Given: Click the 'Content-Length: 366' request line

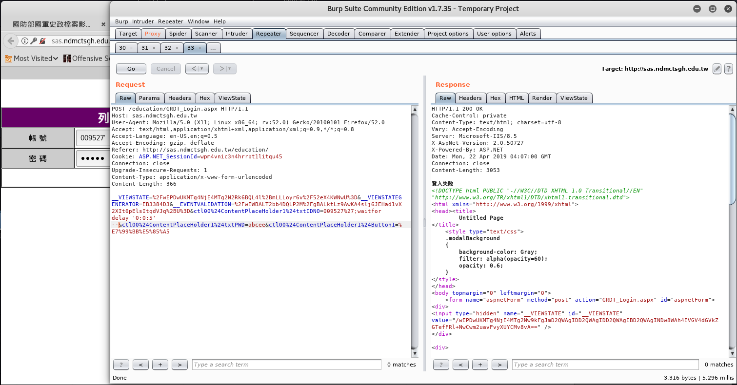Looking at the screenshot, I should [x=144, y=184].
